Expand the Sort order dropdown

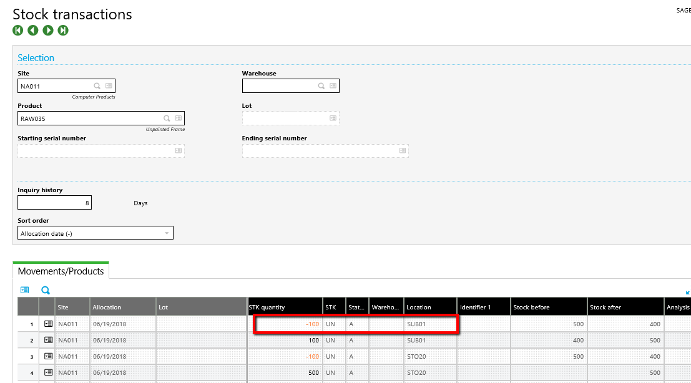(166, 233)
